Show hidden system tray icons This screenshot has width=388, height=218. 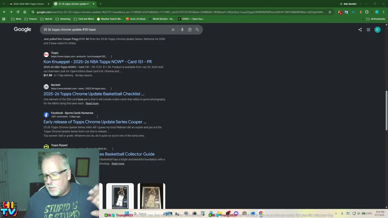point(336,213)
